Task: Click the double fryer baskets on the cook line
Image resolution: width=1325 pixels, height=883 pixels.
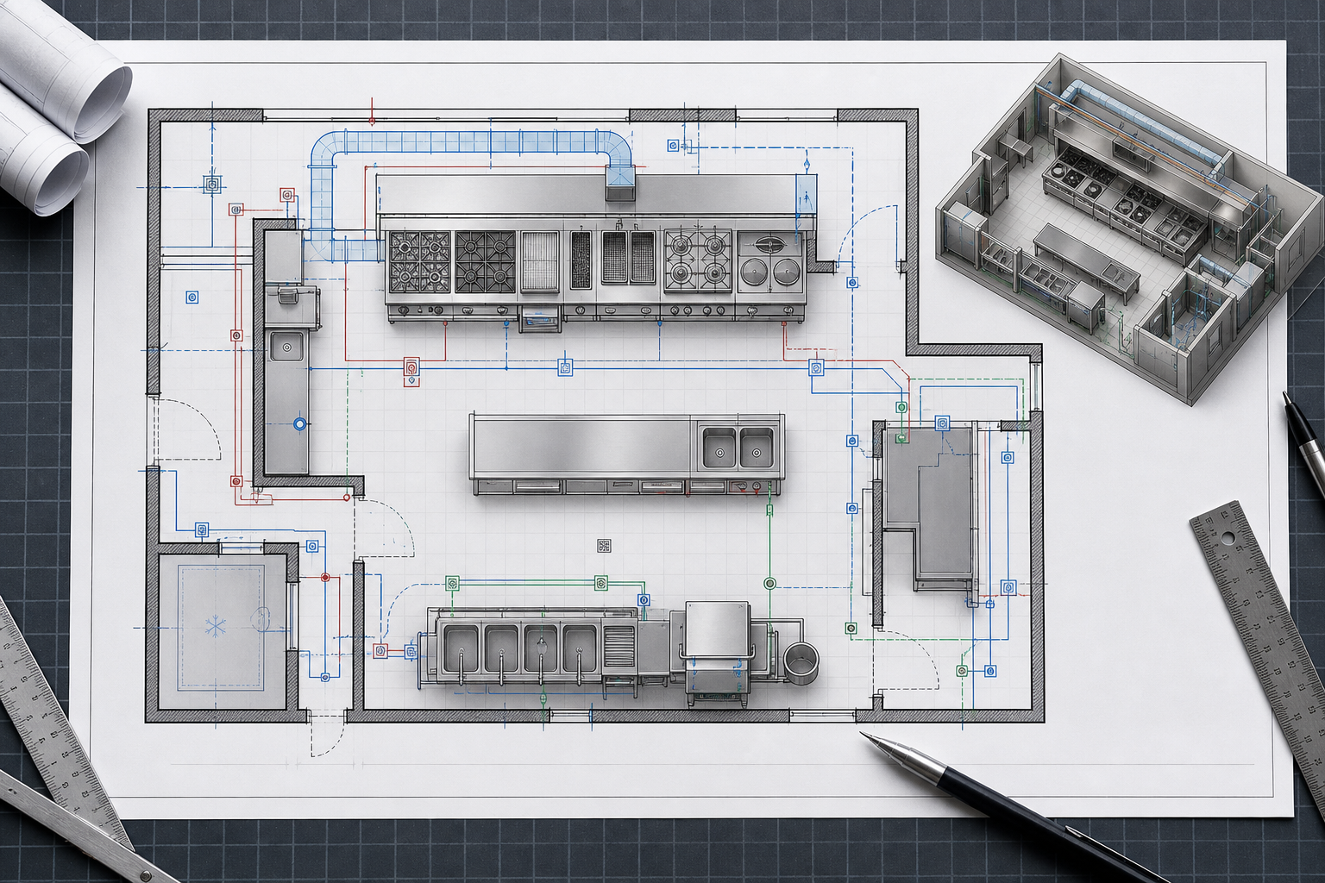Action: [627, 257]
